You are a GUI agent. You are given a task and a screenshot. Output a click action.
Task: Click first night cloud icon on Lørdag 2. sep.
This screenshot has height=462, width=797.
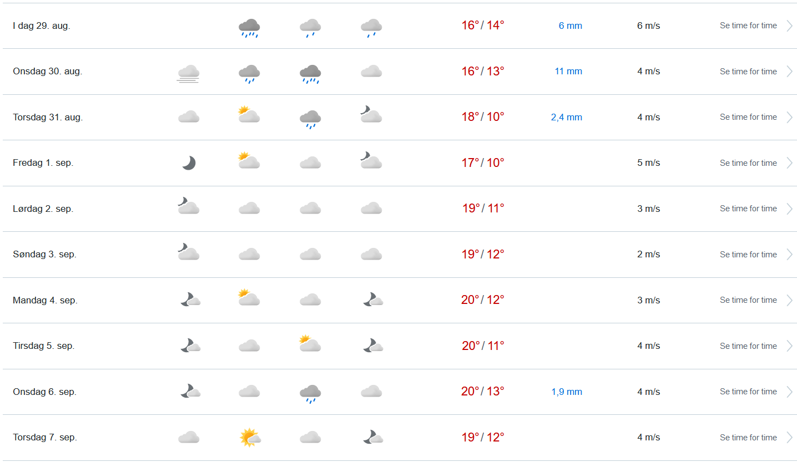click(189, 206)
